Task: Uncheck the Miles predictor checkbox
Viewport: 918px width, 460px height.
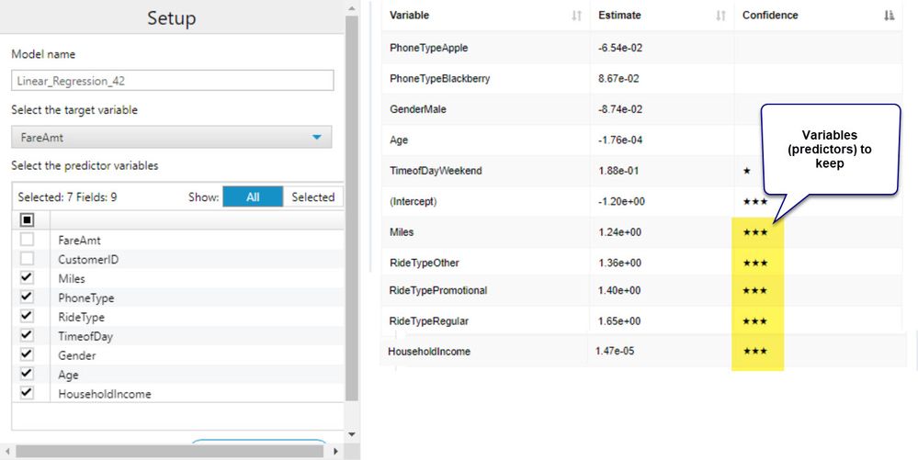Action: (27, 277)
